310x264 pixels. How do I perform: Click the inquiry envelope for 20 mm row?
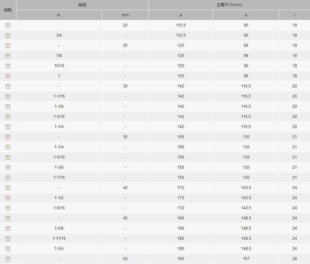8,25
